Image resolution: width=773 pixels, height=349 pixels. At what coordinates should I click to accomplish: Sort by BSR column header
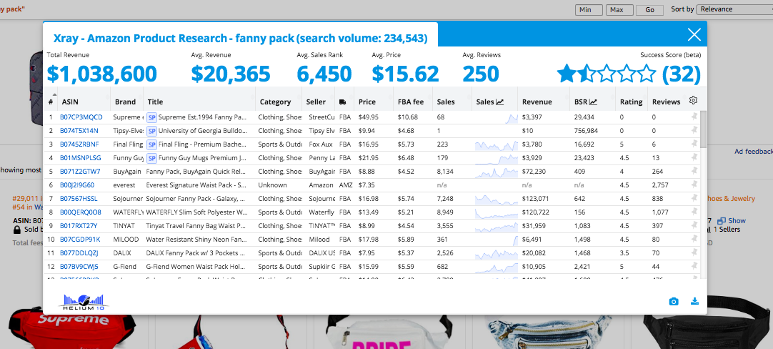(585, 102)
